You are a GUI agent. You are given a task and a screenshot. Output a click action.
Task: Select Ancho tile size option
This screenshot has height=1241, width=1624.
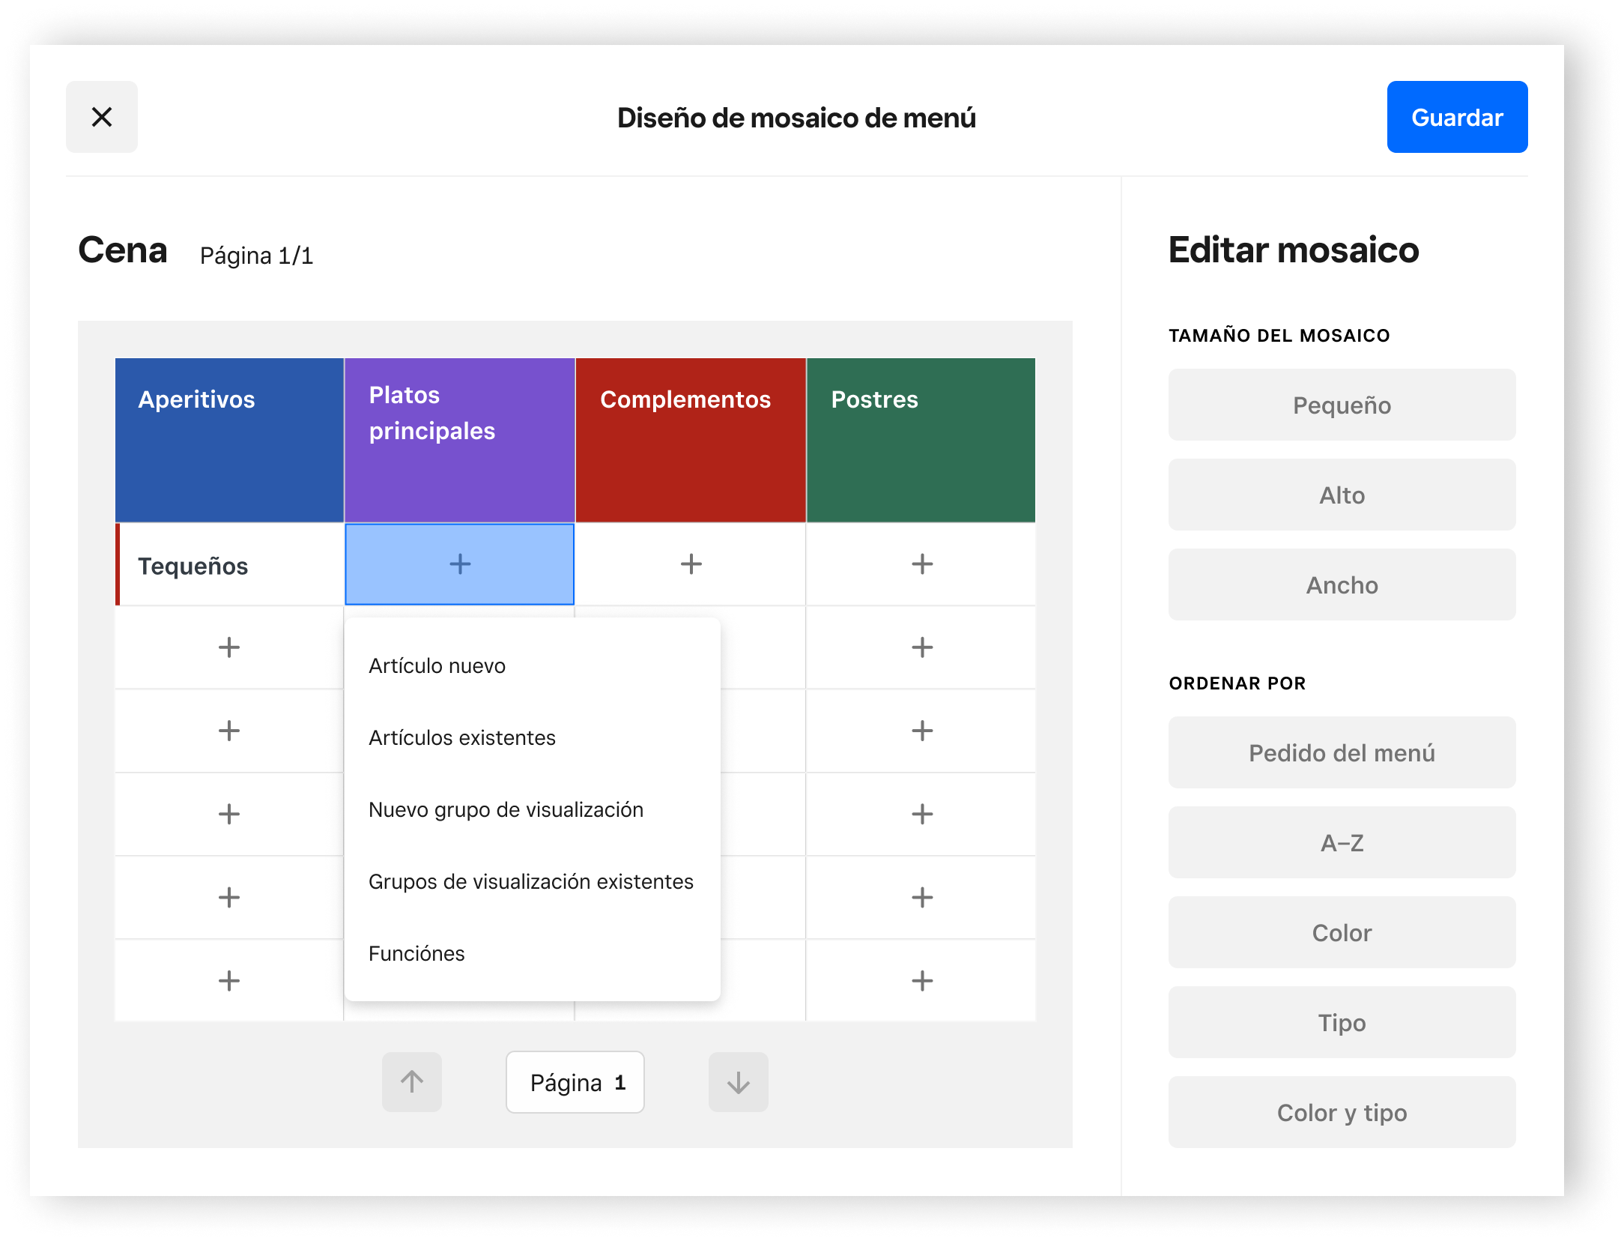[x=1341, y=585]
